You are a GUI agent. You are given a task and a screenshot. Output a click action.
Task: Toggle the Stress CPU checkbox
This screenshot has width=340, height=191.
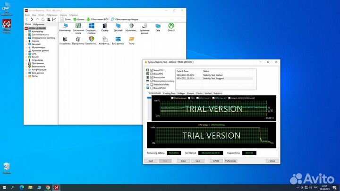[x=152, y=70]
